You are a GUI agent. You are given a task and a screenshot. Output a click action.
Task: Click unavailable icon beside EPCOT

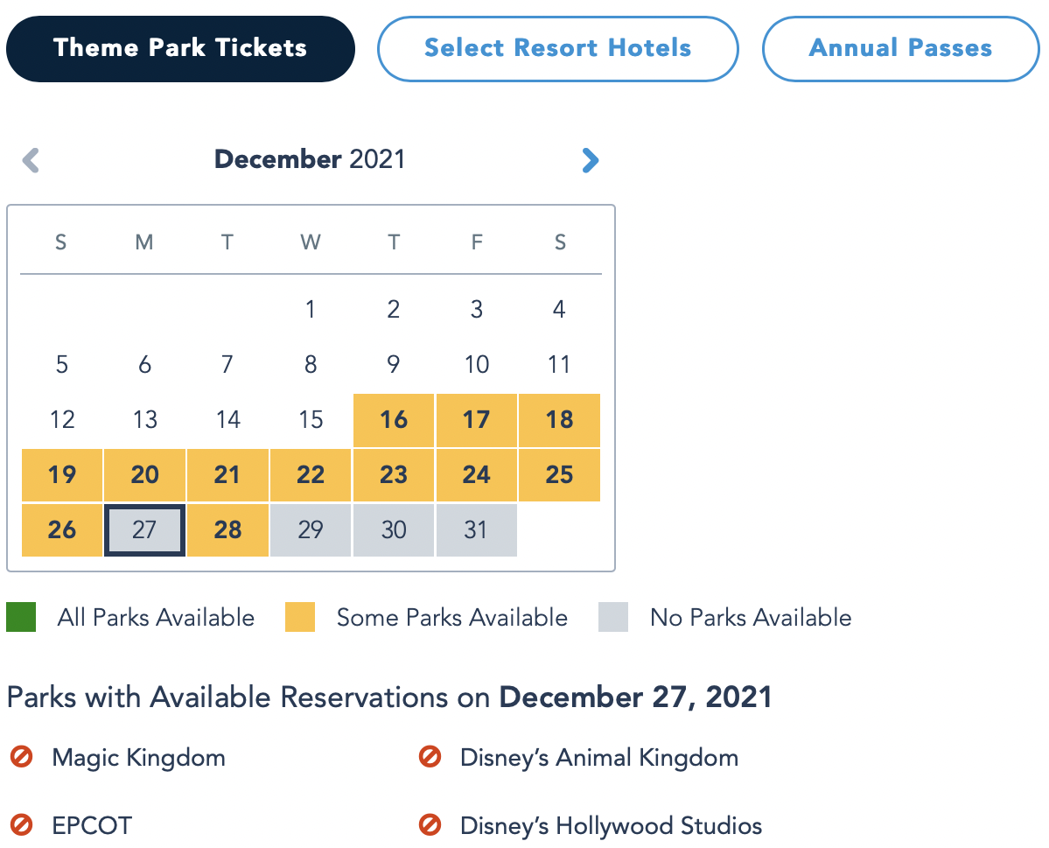coord(22,824)
